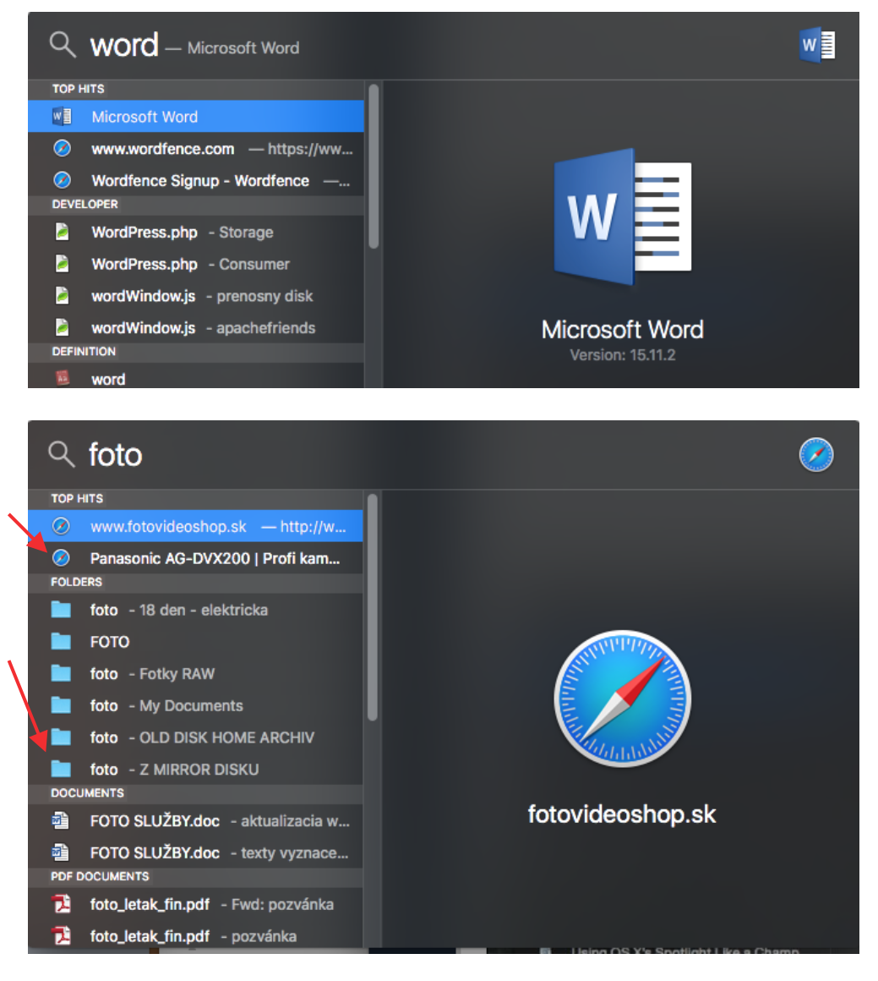The height and width of the screenshot is (981, 878).
Task: Open wordWindow.js from prenosny disk
Action: (144, 296)
